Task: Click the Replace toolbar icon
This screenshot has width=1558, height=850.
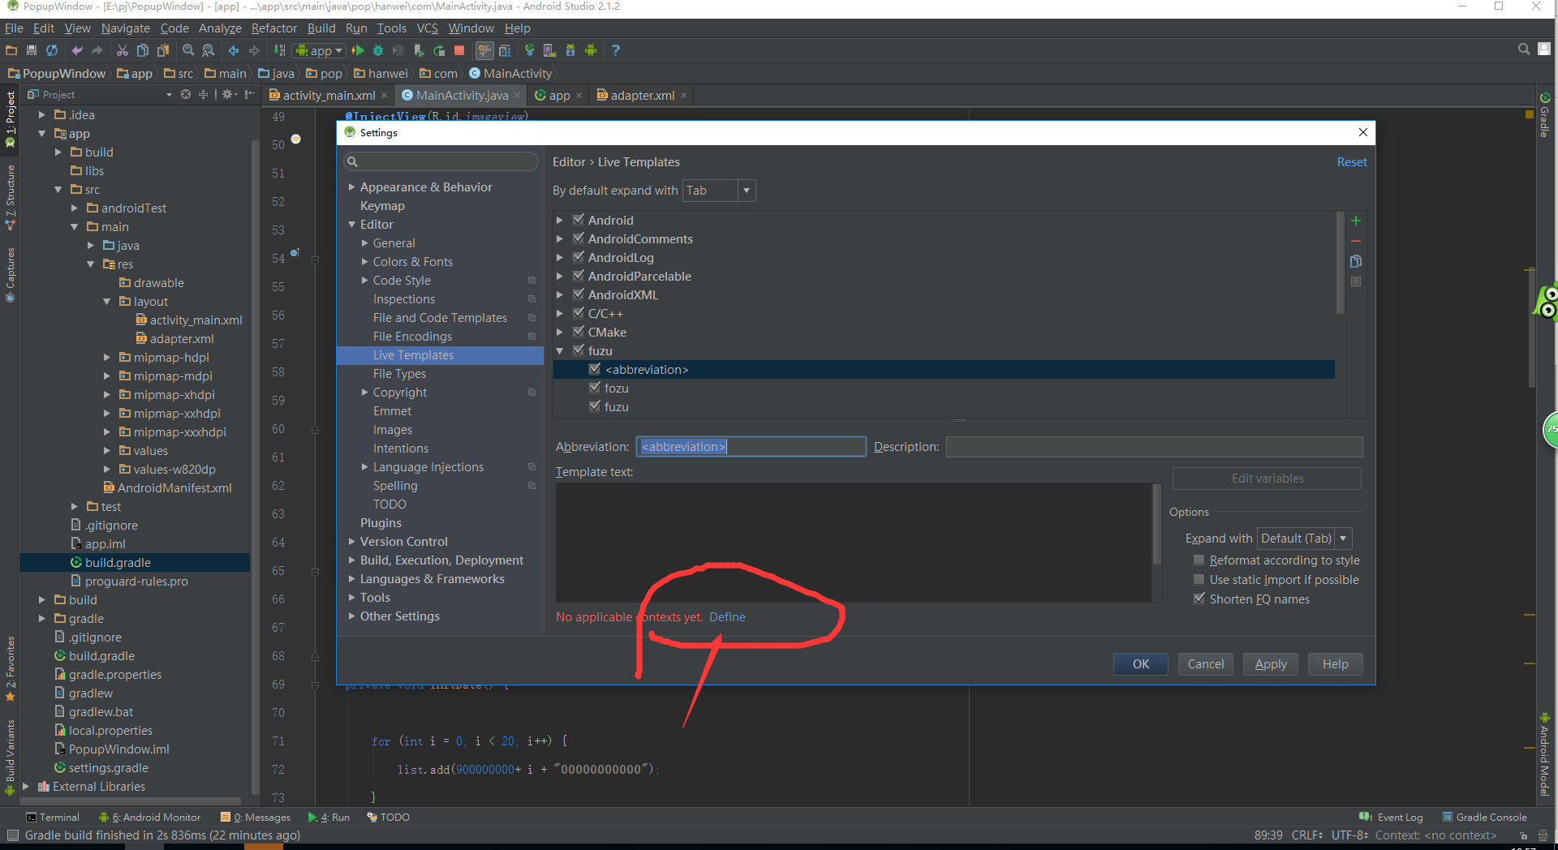Action: [x=209, y=50]
